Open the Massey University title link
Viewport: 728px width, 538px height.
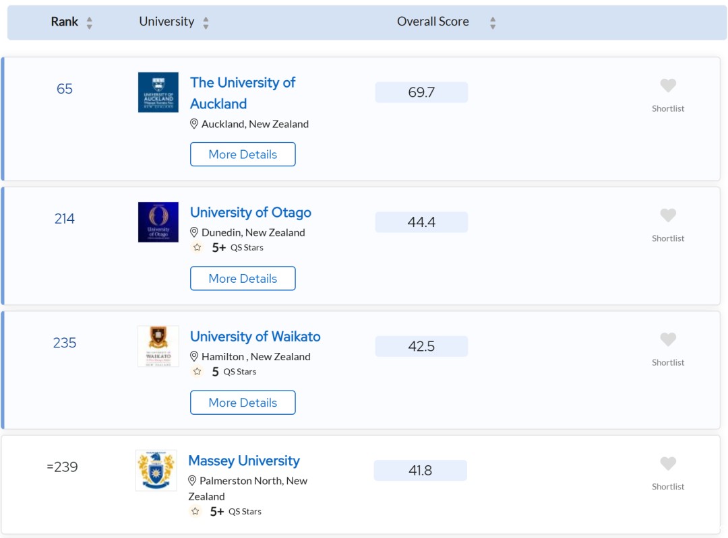pos(243,461)
